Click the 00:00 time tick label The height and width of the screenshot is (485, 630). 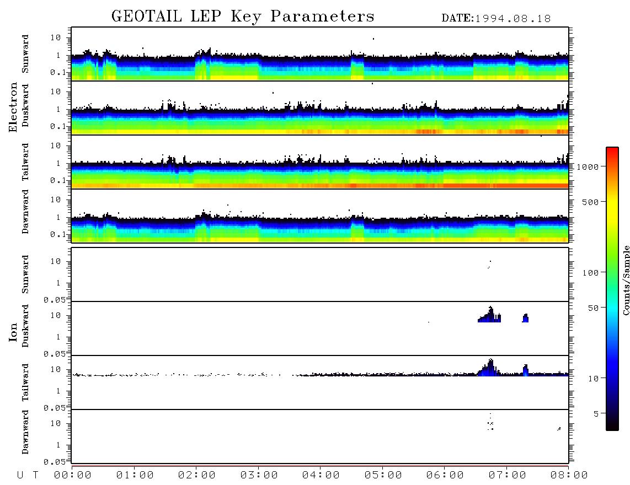tap(73, 476)
